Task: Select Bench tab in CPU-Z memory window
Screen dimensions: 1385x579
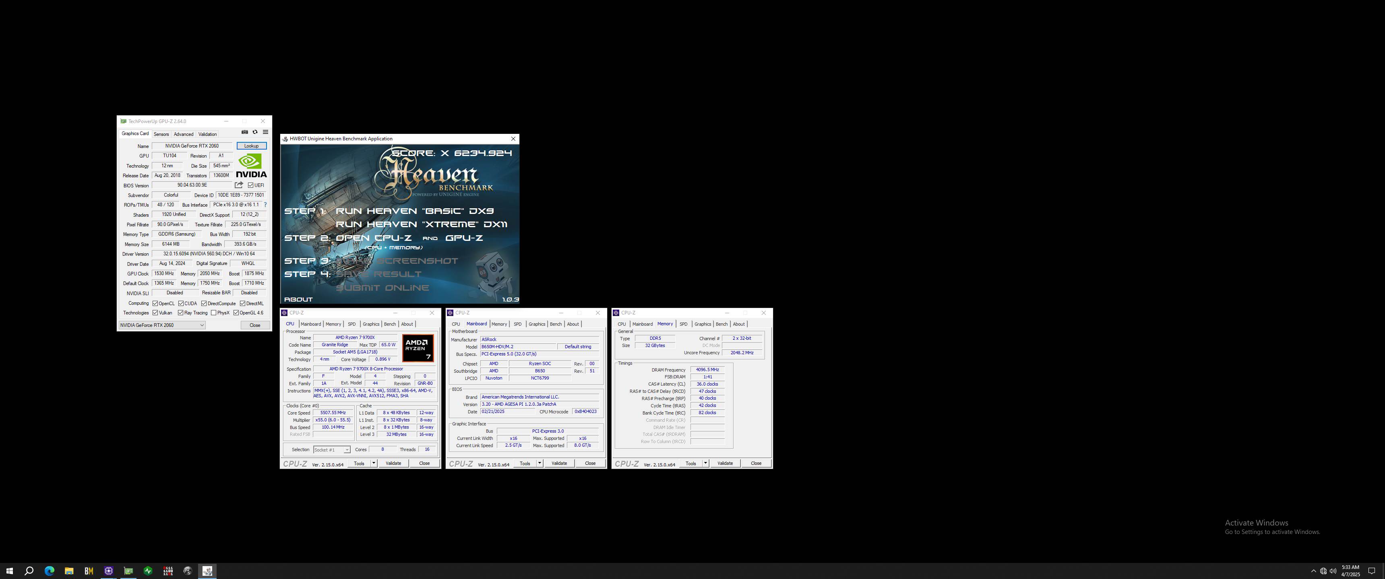Action: point(721,324)
